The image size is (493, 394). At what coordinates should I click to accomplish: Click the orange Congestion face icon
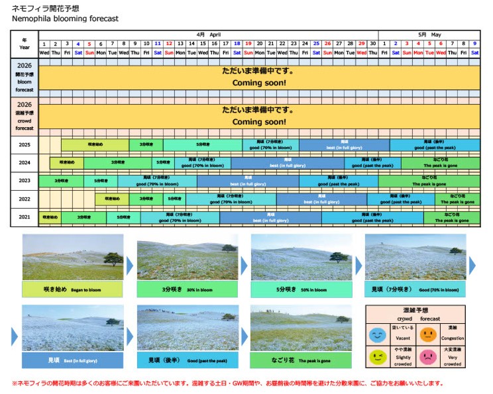pyautogui.click(x=428, y=334)
